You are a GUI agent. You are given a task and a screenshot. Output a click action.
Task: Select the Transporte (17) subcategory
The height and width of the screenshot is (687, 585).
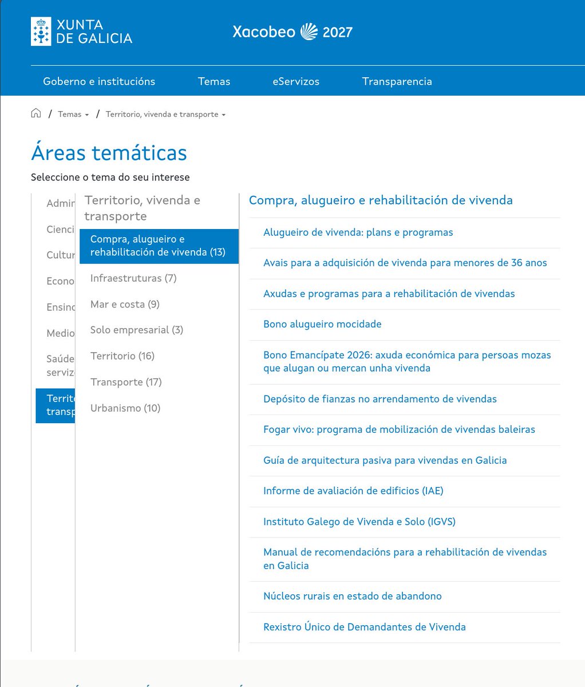coord(126,382)
